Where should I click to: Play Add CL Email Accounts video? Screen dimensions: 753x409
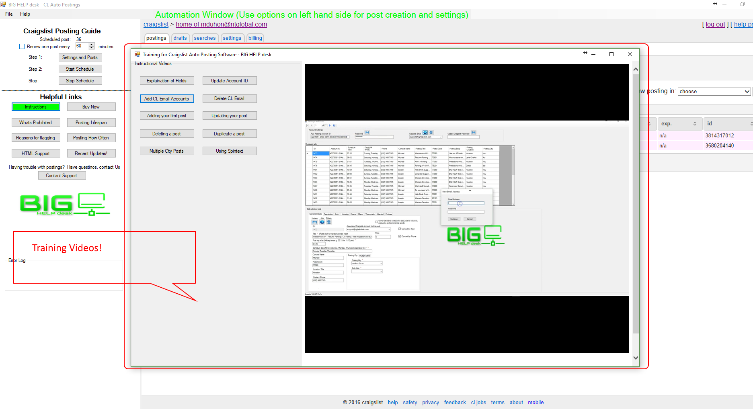(167, 99)
